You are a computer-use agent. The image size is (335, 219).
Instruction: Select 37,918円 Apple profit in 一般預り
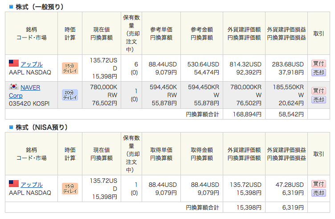(x=291, y=72)
